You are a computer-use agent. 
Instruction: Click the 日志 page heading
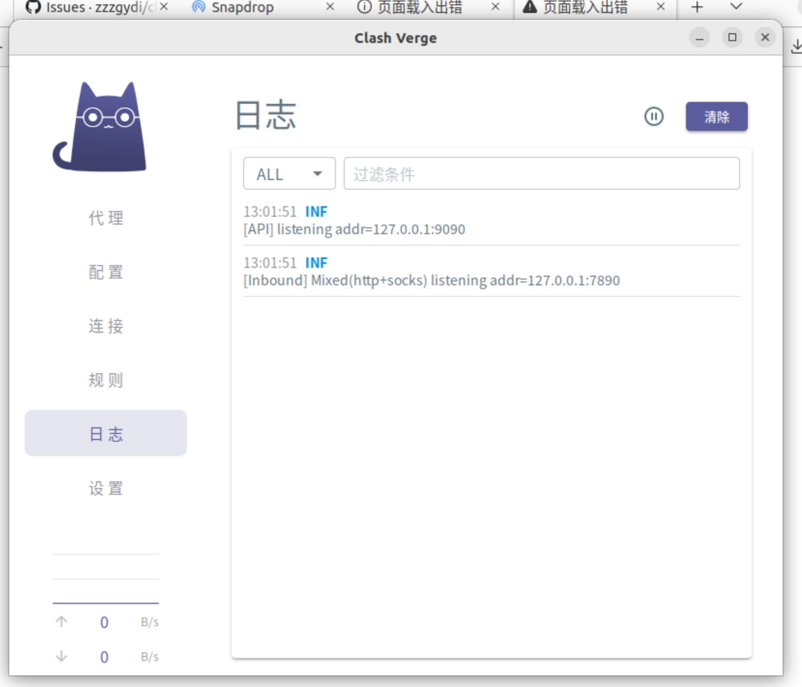click(x=265, y=115)
